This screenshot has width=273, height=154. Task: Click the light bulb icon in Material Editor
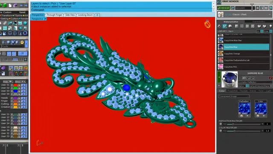point(270,26)
